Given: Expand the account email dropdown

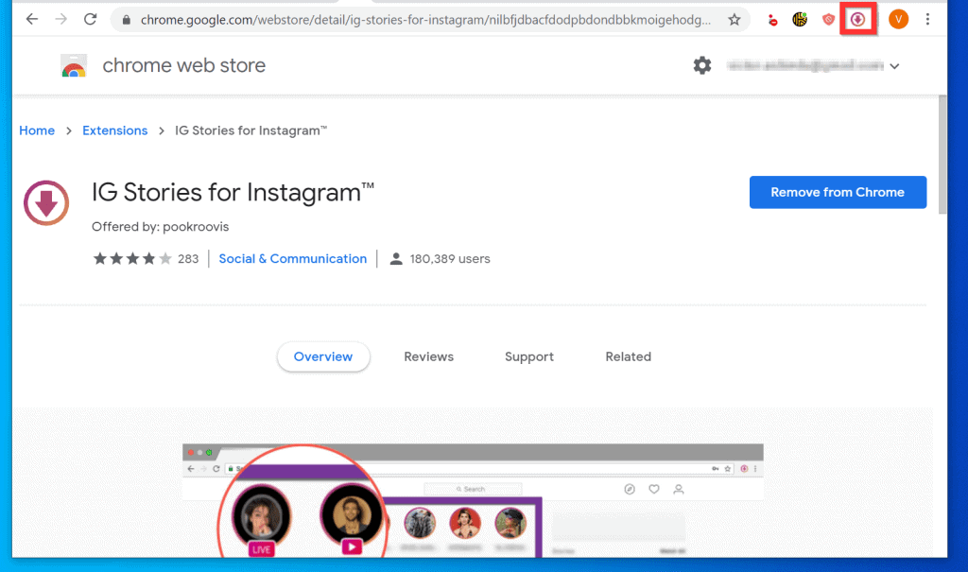Looking at the screenshot, I should (894, 66).
